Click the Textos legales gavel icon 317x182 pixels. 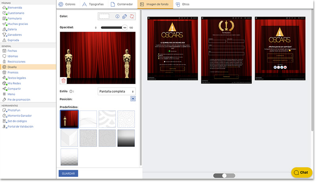click(4, 78)
